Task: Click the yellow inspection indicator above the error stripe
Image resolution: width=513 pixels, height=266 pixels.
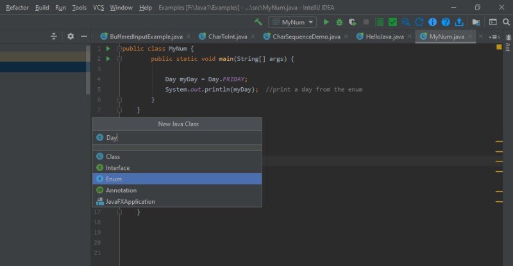Action: 499,47
